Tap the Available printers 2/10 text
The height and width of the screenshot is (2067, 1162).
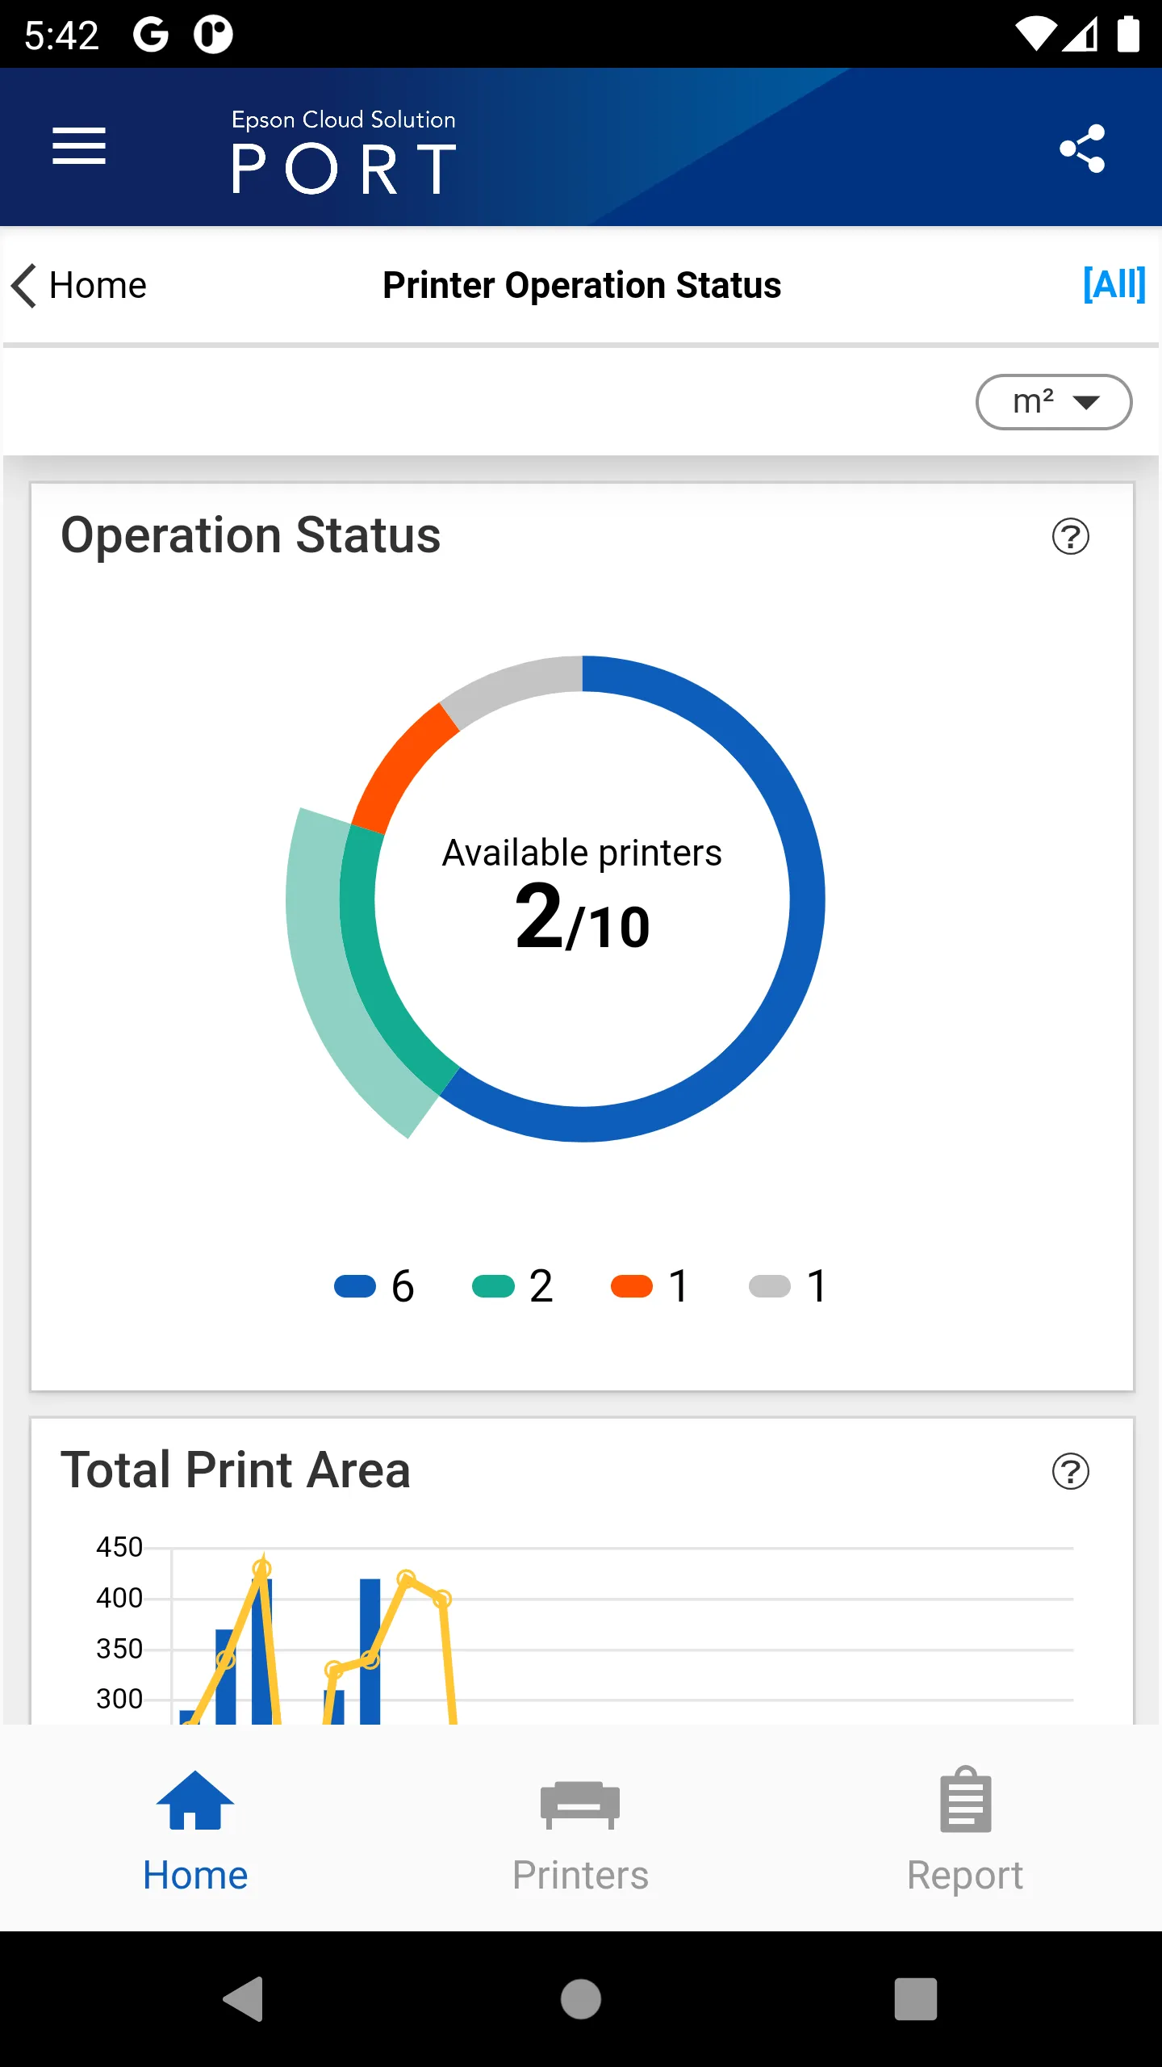point(582,893)
